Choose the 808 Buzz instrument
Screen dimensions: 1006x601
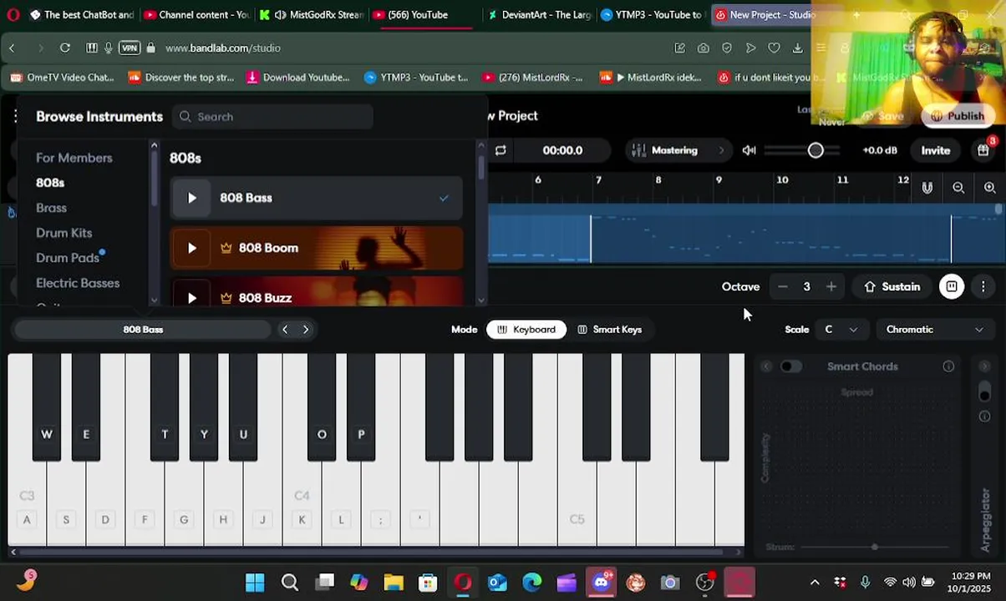(317, 291)
